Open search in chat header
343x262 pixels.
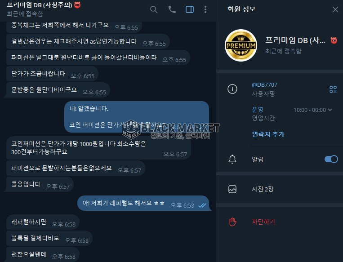[x=154, y=9]
